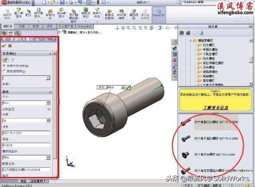Click the 装配体特征 assembly features tool
The image size is (255, 187).
85,13
